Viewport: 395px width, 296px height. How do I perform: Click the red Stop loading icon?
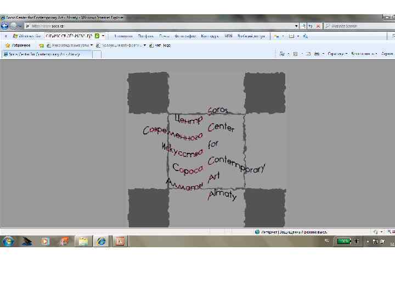[318, 26]
